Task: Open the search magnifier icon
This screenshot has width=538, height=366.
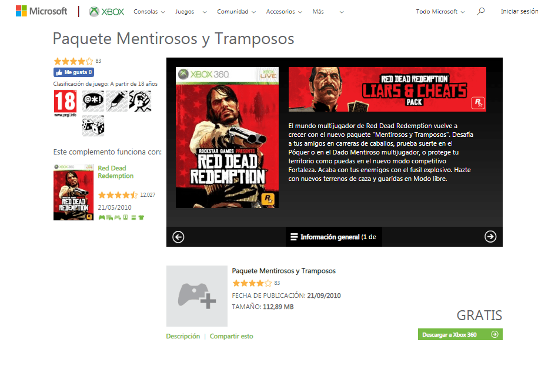Action: (481, 11)
